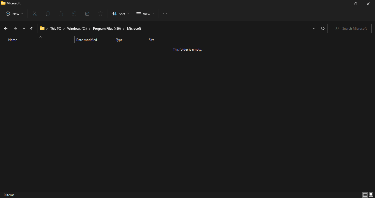Click the Search Microsoft field
The height and width of the screenshot is (198, 375).
(351, 29)
